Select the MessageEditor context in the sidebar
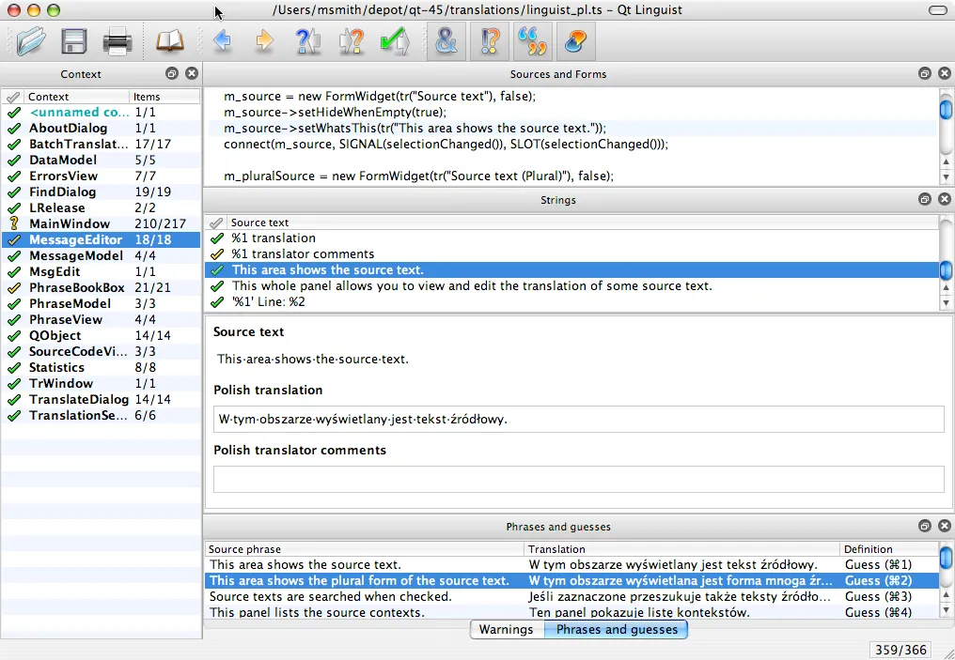 point(75,239)
